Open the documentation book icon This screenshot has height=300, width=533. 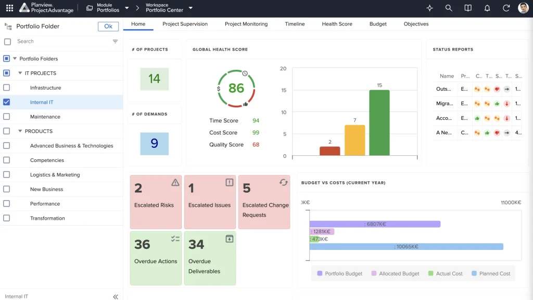pyautogui.click(x=468, y=8)
